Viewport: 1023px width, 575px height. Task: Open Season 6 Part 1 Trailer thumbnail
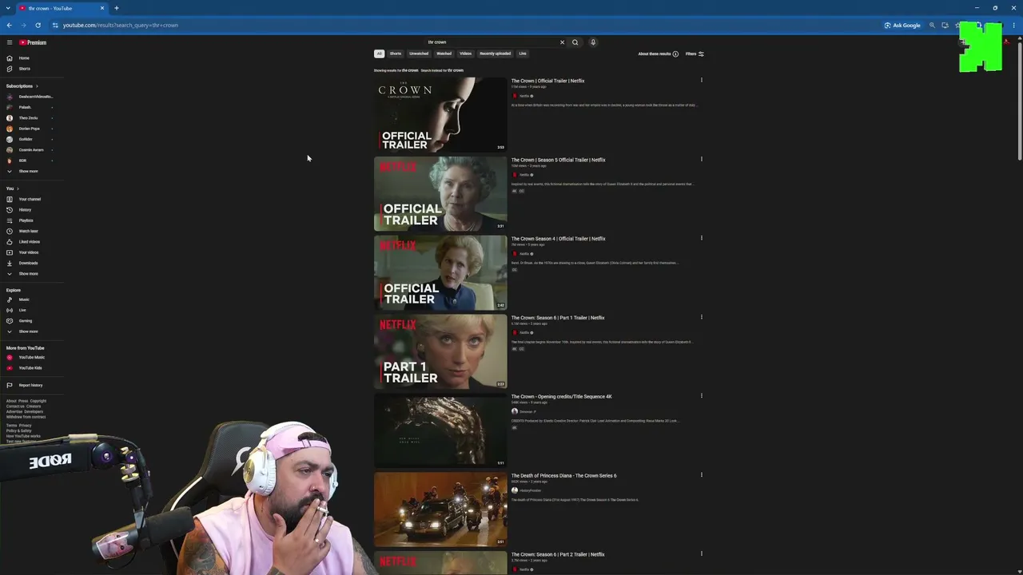click(440, 351)
